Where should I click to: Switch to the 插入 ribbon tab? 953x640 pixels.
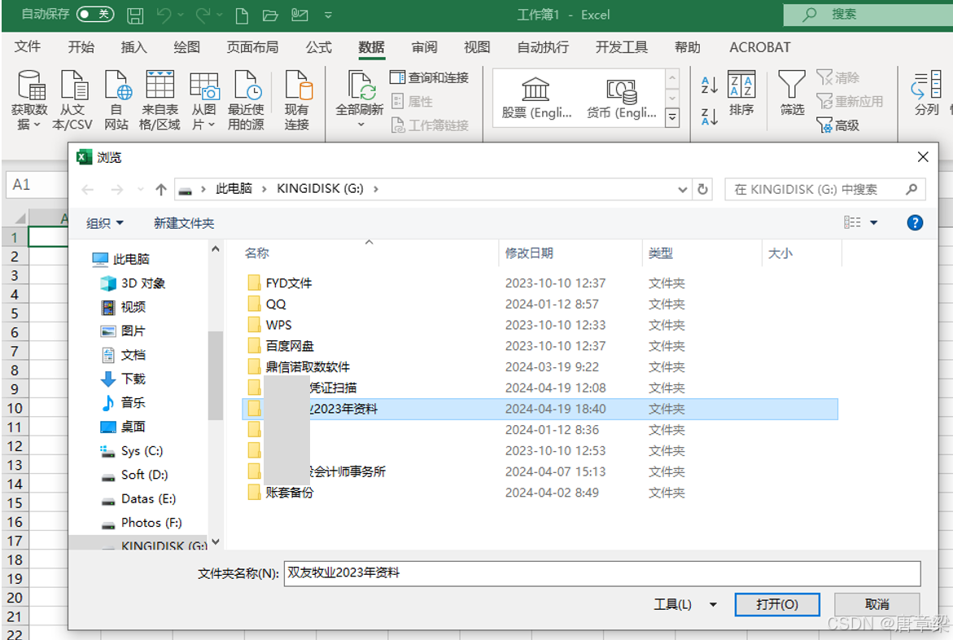[133, 47]
